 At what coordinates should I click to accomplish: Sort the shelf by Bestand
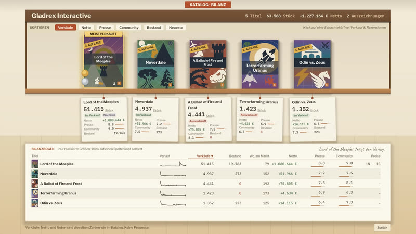pos(153,28)
